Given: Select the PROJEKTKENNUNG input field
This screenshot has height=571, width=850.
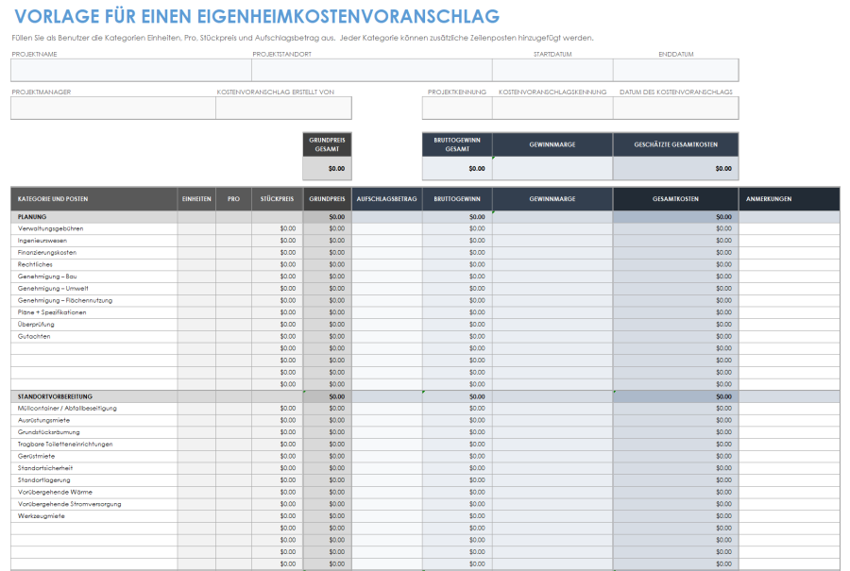Looking at the screenshot, I should 455,107.
